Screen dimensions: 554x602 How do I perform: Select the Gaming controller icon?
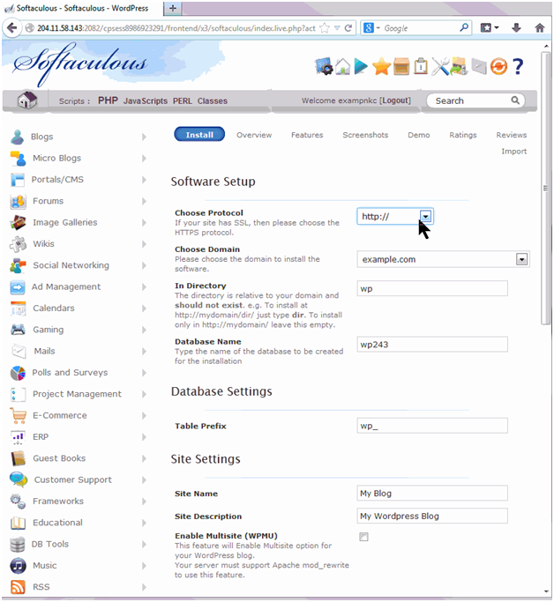[x=18, y=330]
